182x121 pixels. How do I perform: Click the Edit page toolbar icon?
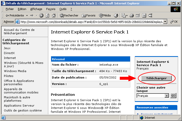pyautogui.click(x=138, y=15)
